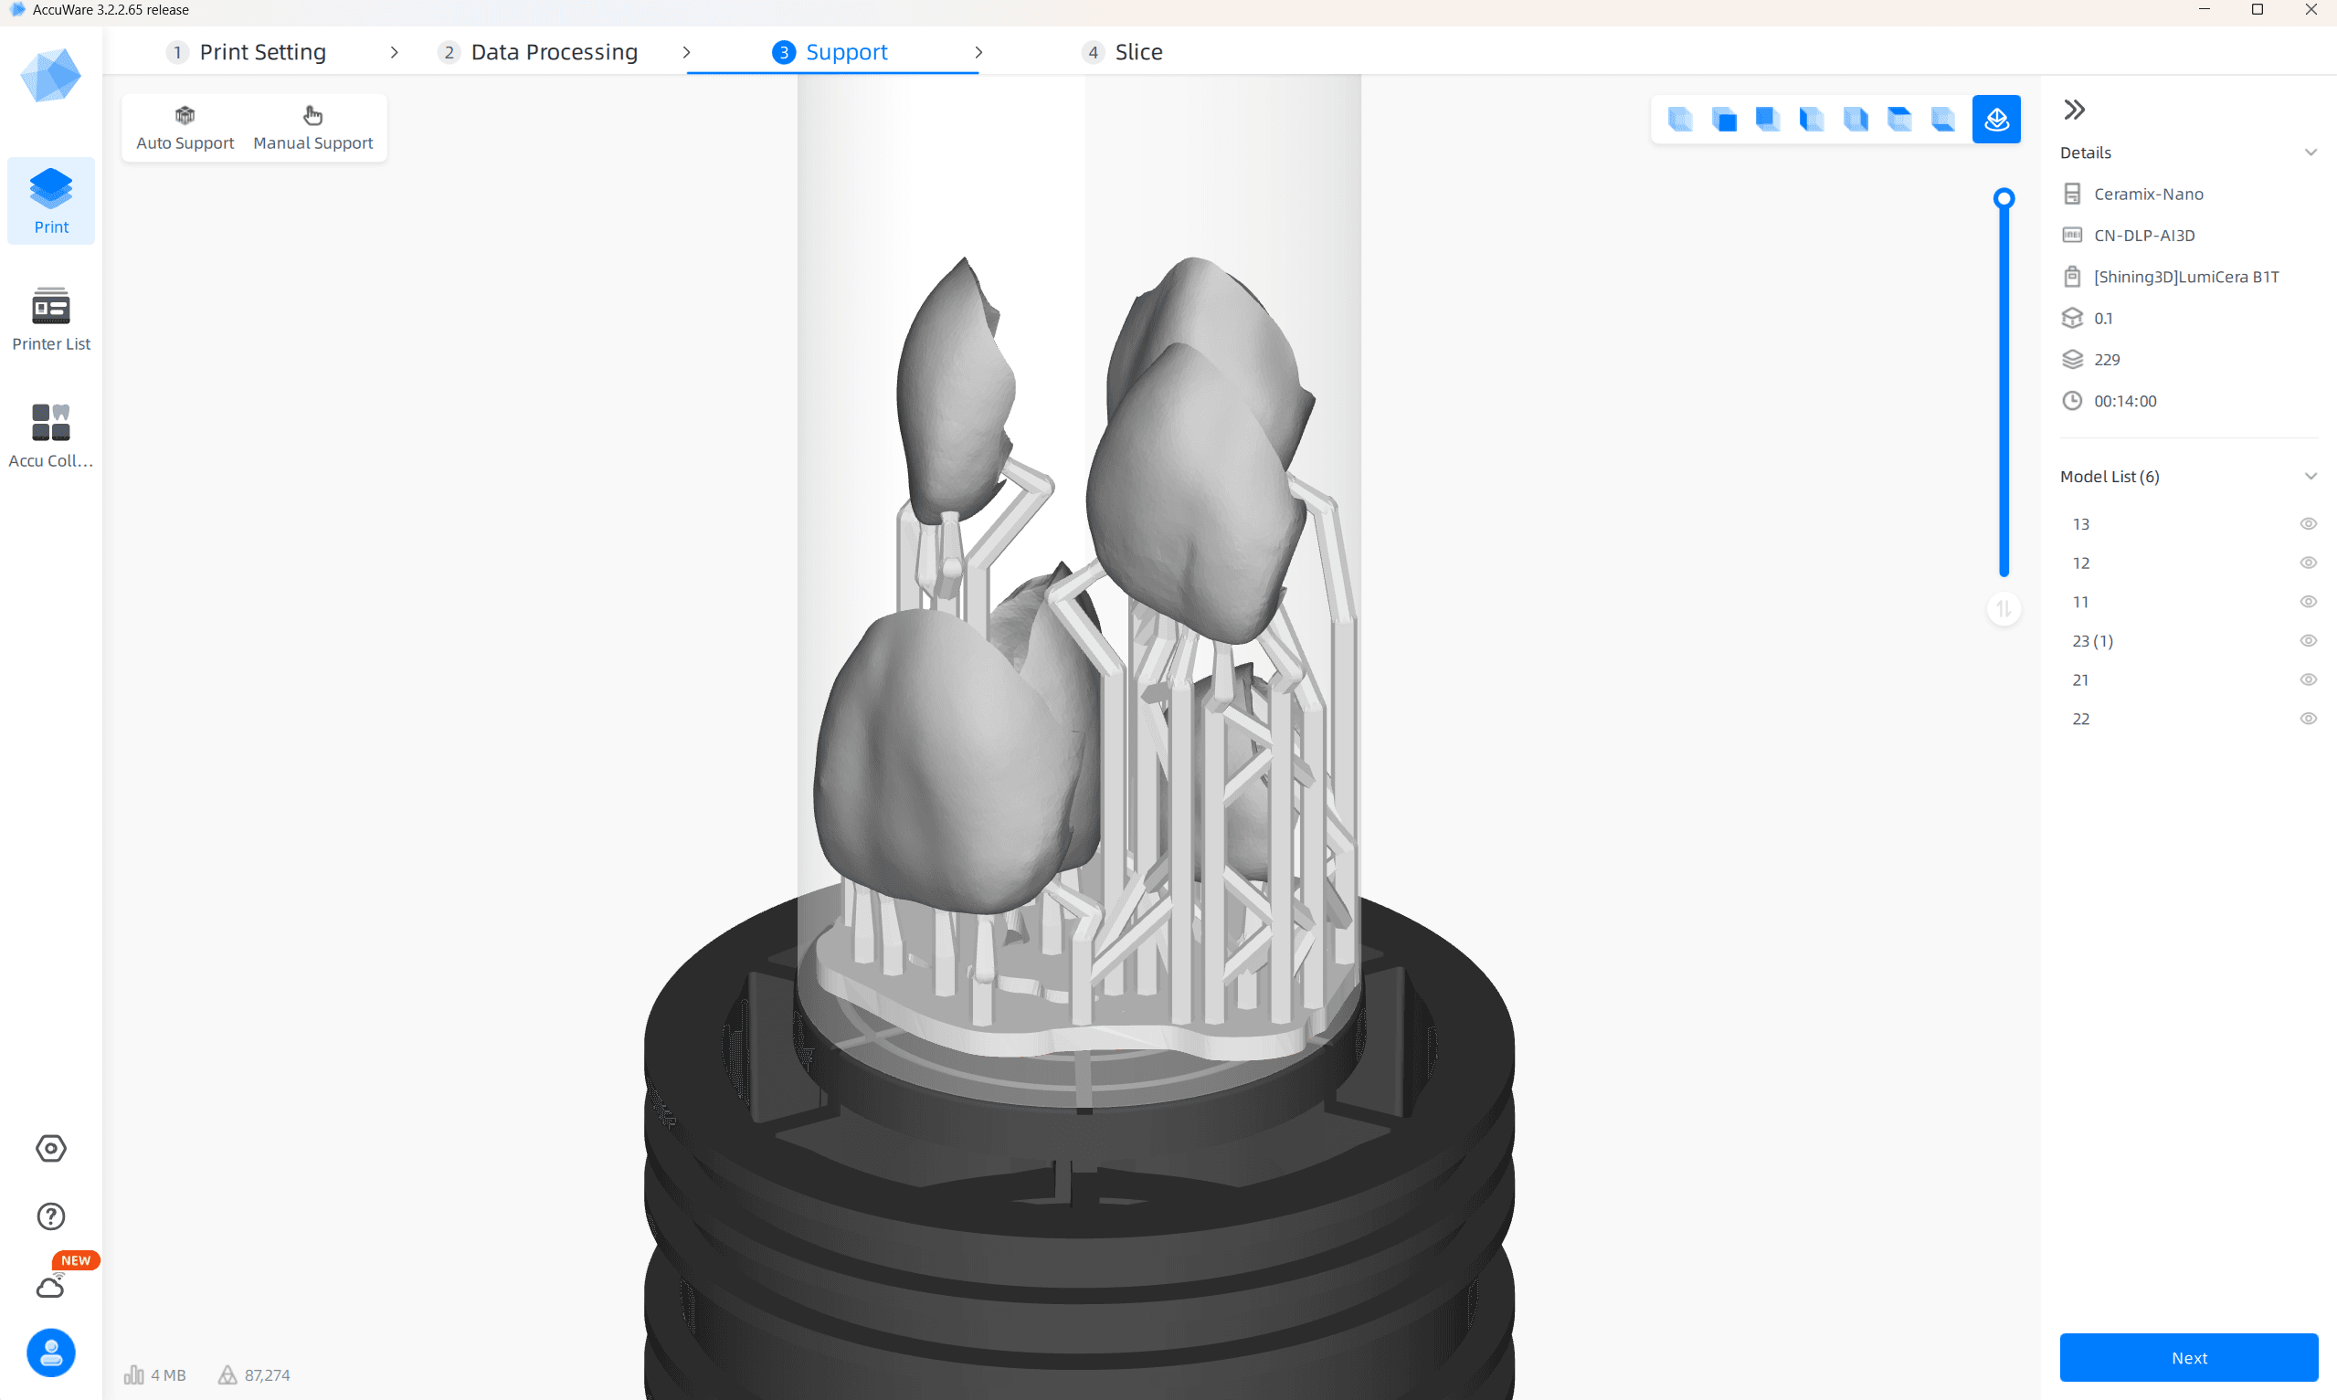Switch to bottom face cube view

point(1942,120)
